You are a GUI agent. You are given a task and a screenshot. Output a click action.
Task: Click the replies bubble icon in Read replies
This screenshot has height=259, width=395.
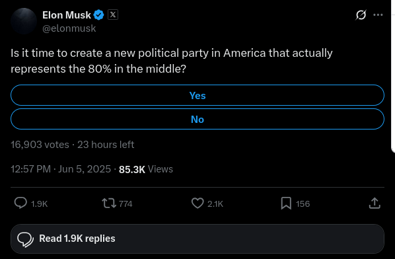[25, 239]
